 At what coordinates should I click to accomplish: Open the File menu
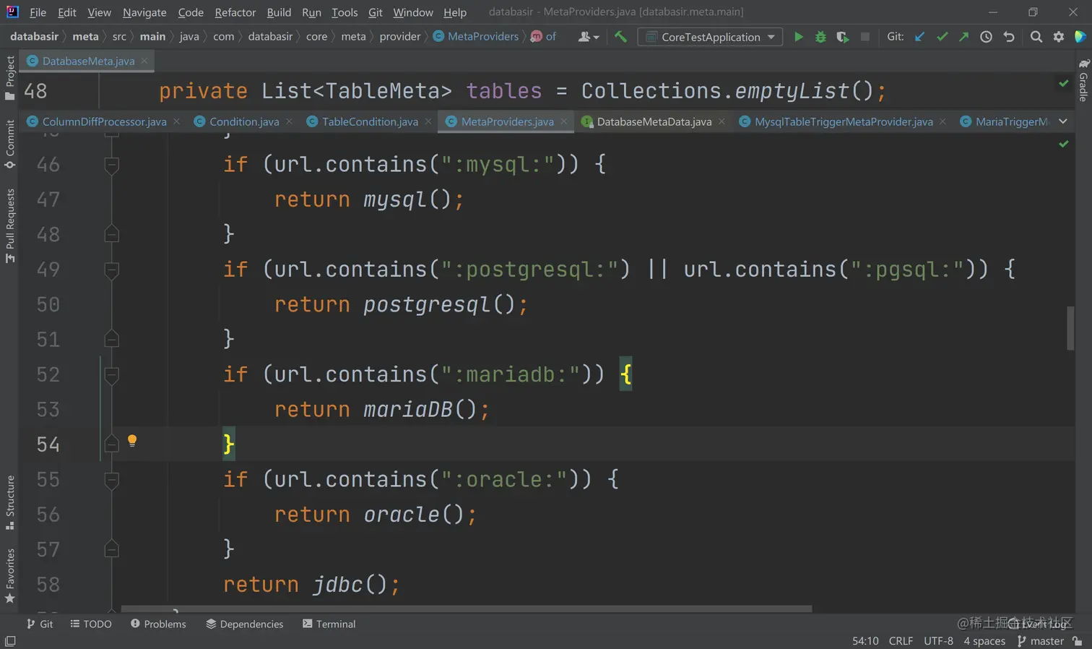[38, 12]
